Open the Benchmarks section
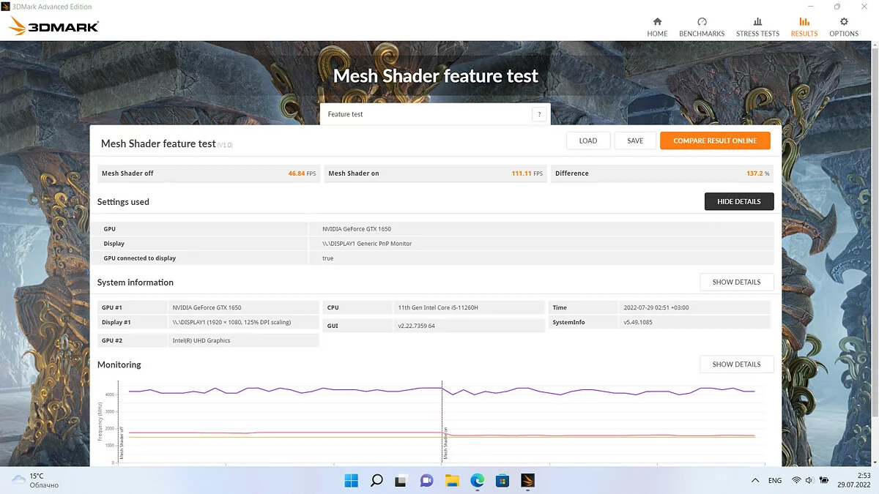 [701, 27]
